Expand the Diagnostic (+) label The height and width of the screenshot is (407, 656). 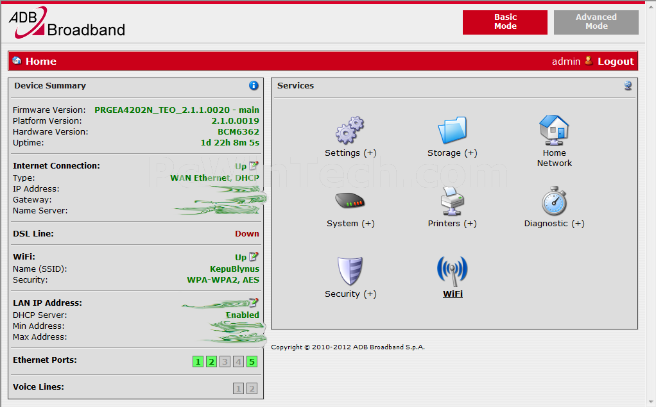555,224
